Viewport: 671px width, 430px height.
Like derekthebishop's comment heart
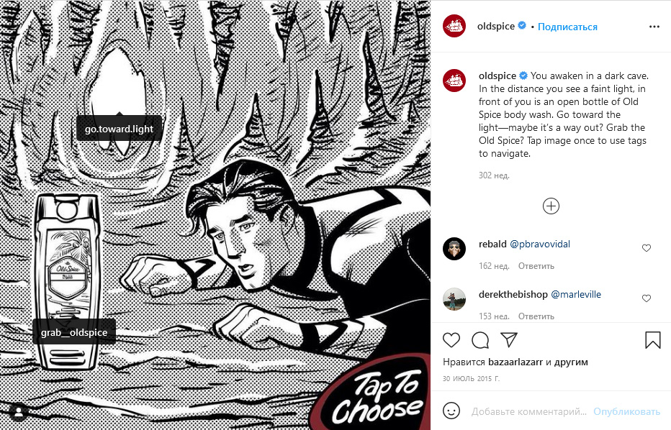647,298
